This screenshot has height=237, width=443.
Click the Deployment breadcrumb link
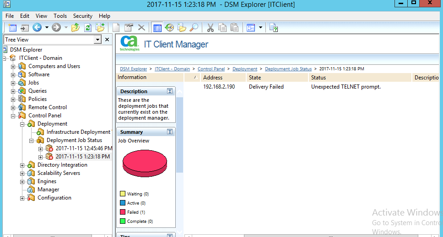245,69
